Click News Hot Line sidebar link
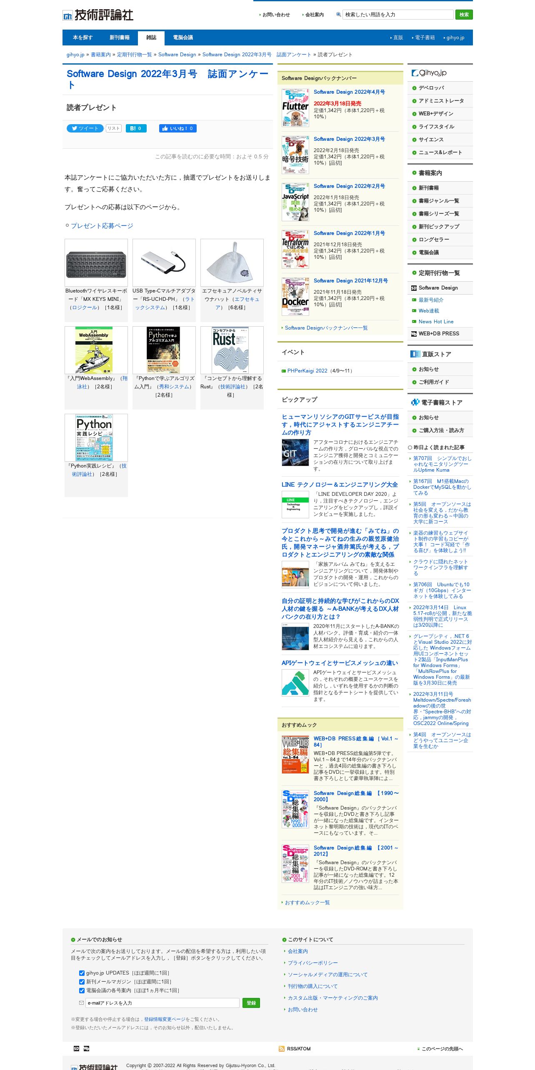The height and width of the screenshot is (1070, 535). (x=436, y=322)
